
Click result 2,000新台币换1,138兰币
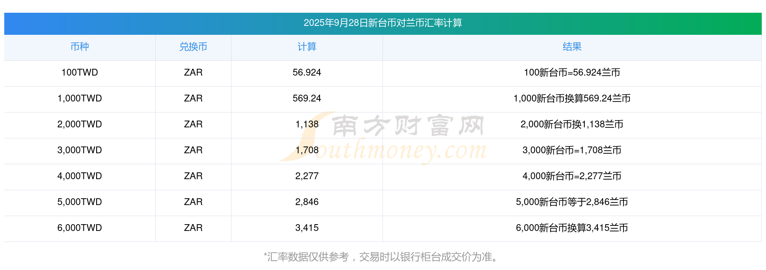click(572, 124)
